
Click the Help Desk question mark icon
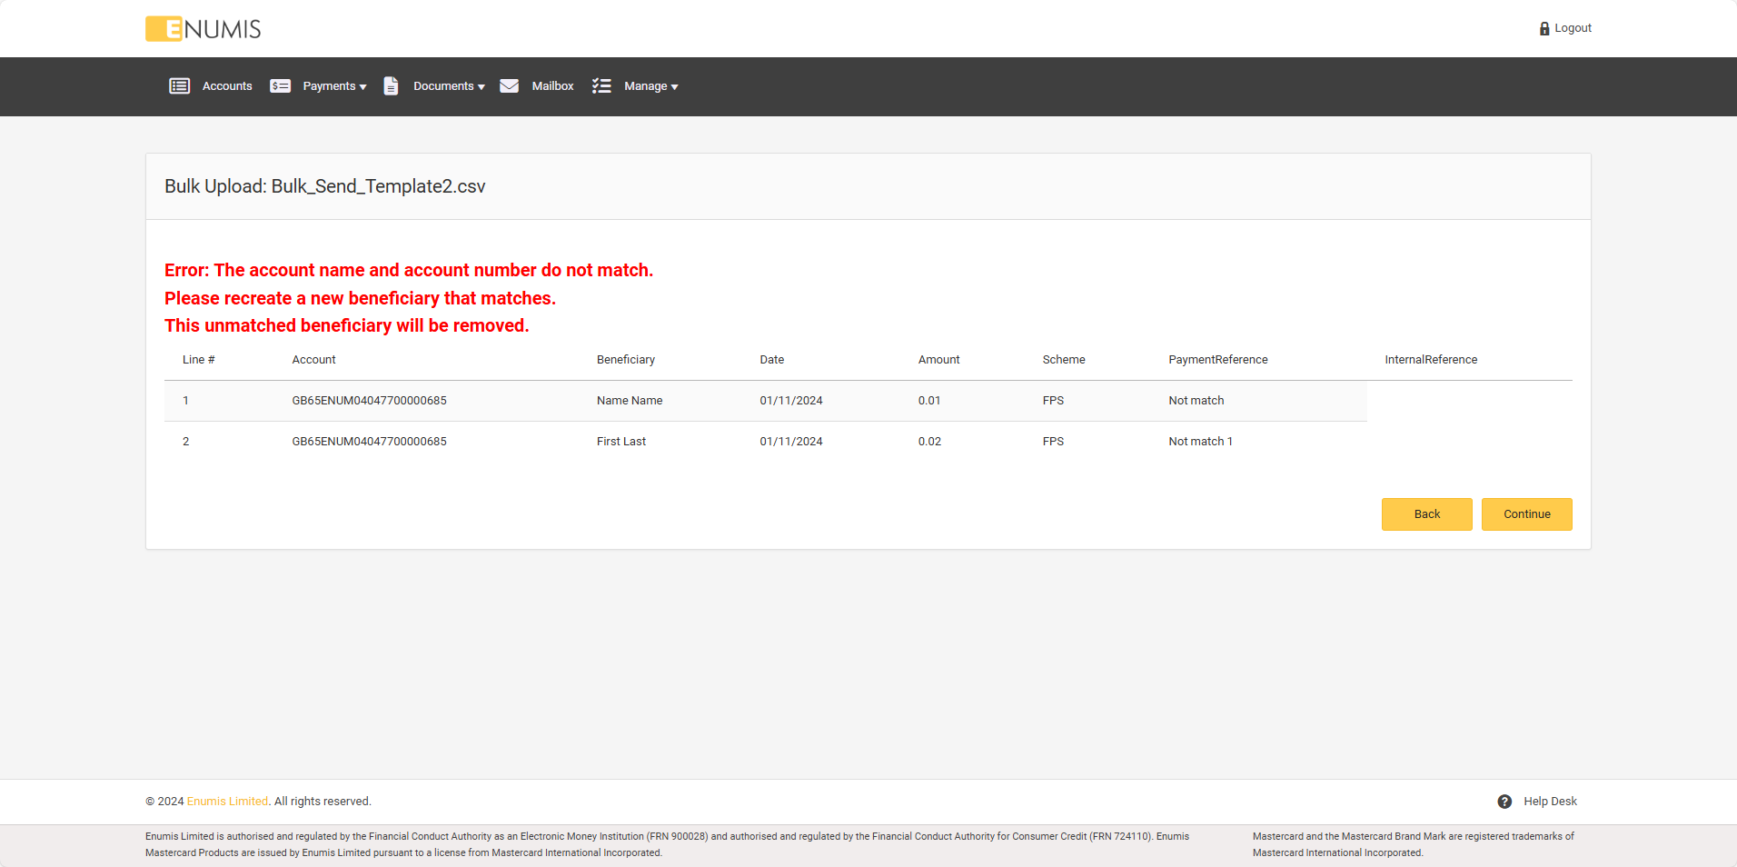tap(1504, 802)
